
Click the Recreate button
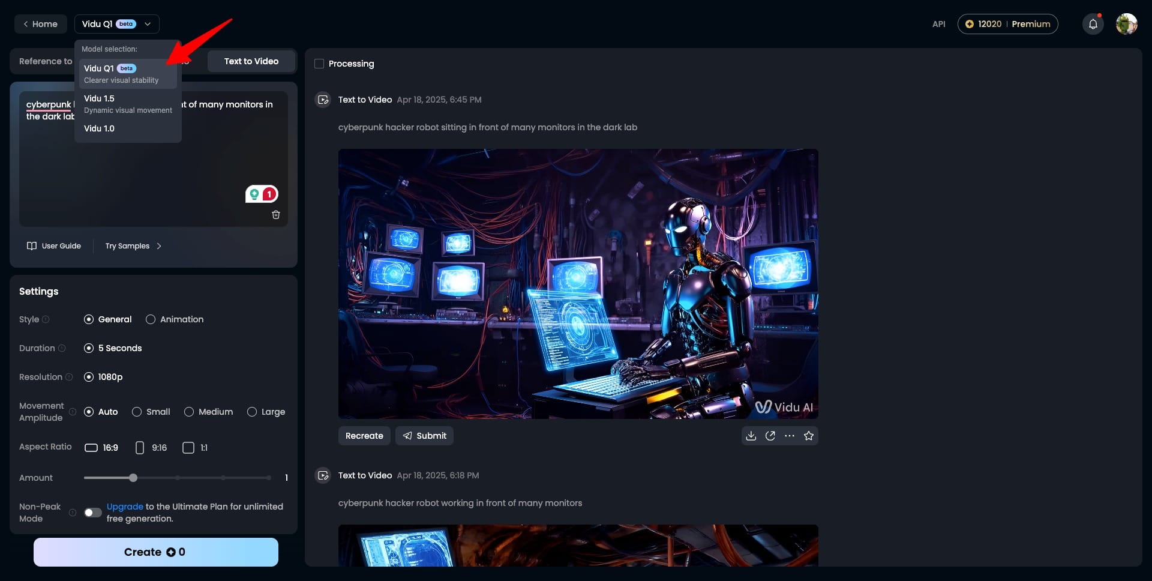364,436
